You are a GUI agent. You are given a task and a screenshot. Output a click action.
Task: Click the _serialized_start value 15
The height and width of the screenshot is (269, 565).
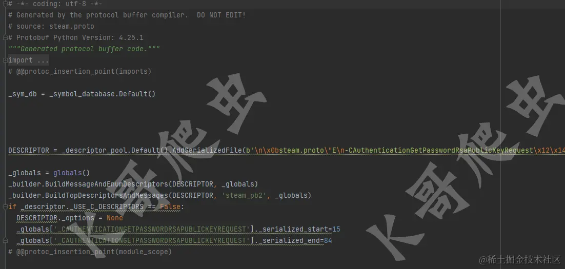[336, 229]
